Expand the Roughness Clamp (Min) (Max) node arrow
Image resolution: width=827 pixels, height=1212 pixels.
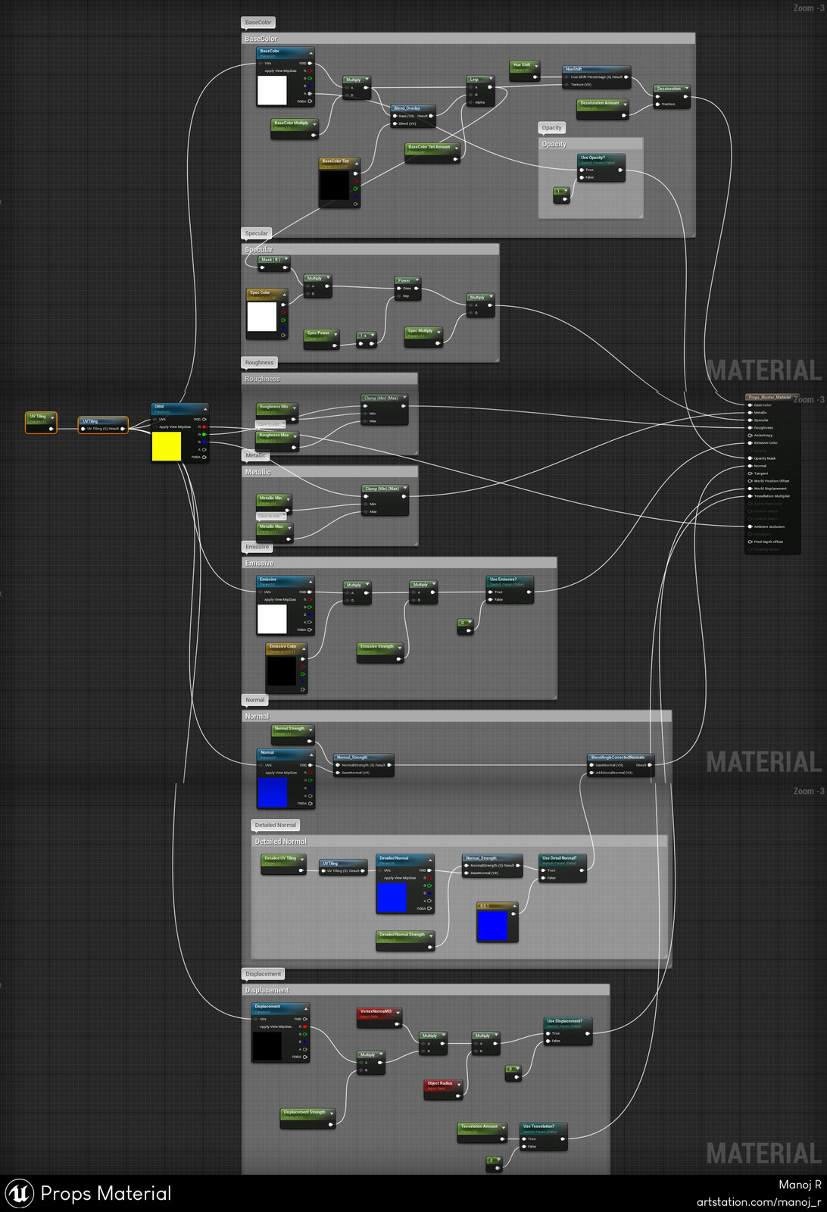point(404,398)
